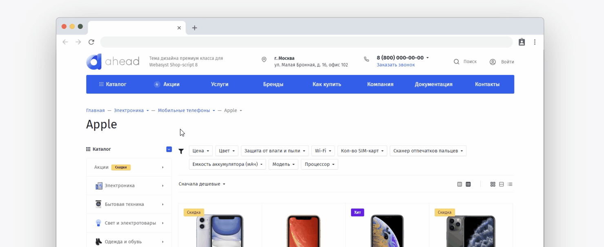Open the Компания menu item

point(380,84)
